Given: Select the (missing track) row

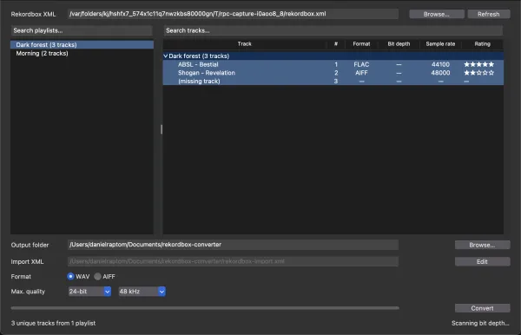Looking at the screenshot, I should (x=333, y=81).
